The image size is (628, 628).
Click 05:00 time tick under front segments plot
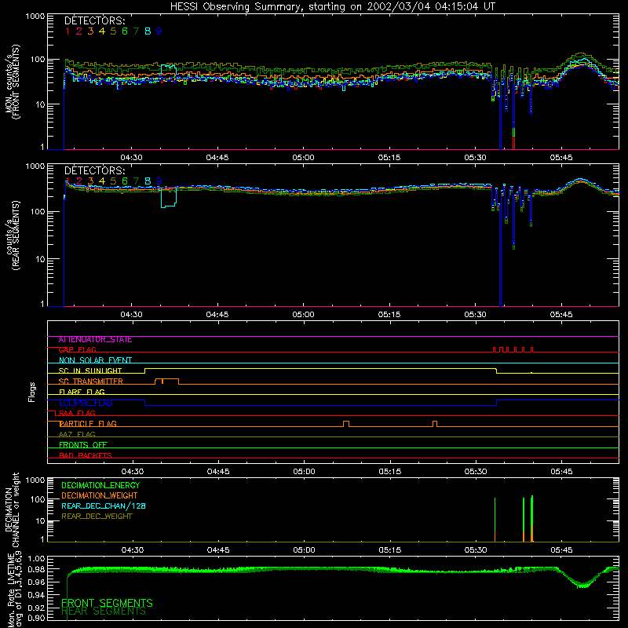point(303,158)
